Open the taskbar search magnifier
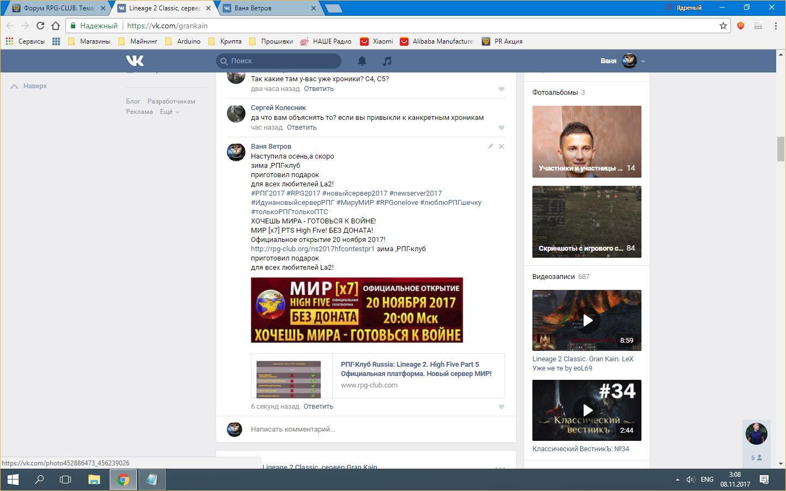This screenshot has width=786, height=491. 39,480
